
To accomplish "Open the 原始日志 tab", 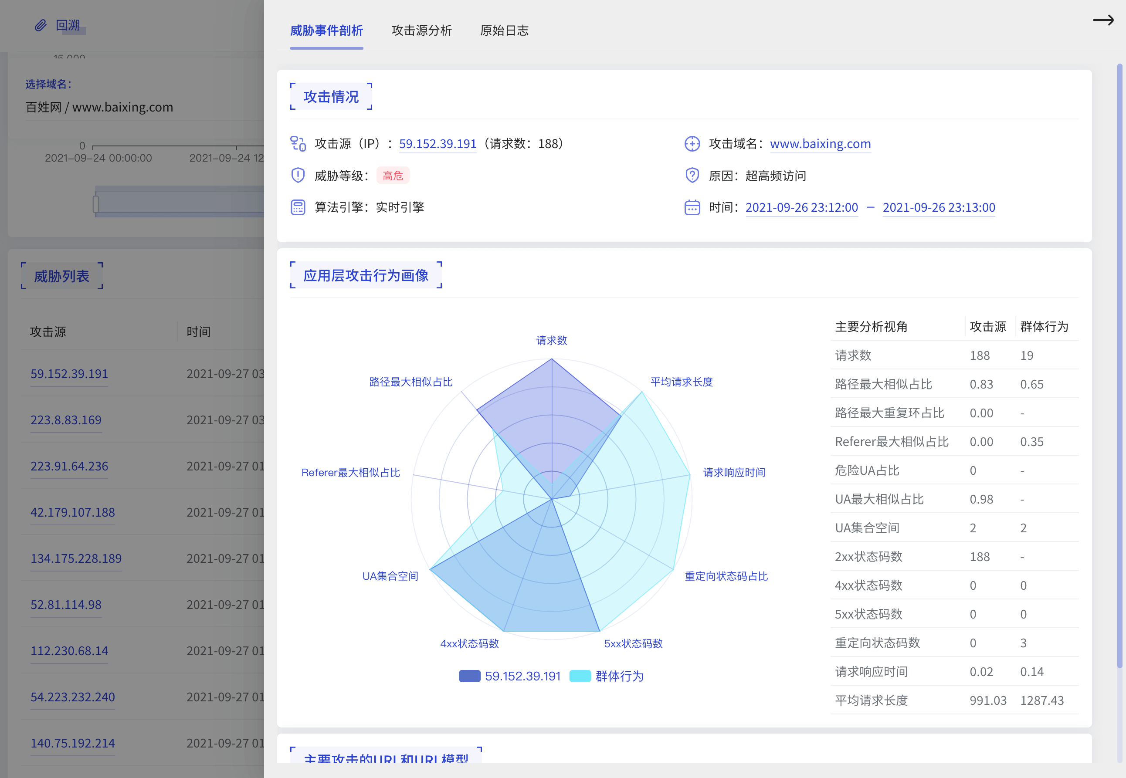I will [504, 30].
